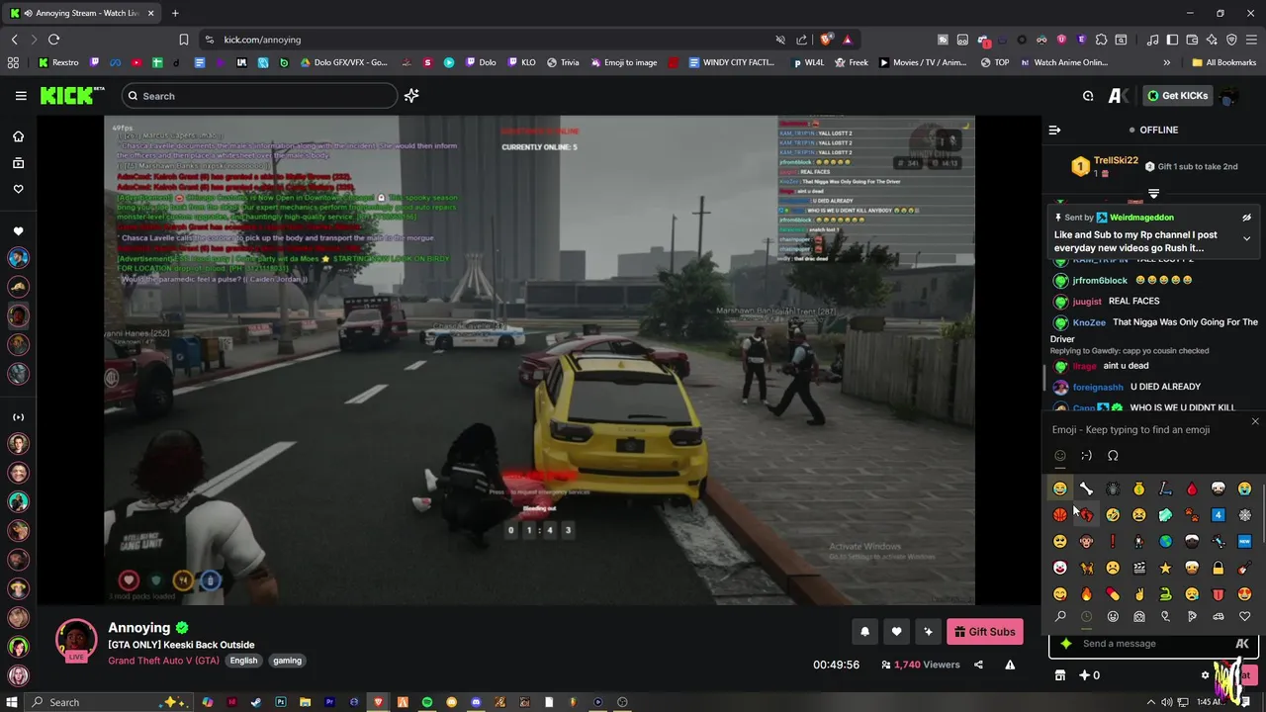Report the stream with warning icon
Viewport: 1266px width, 712px height.
1010,665
